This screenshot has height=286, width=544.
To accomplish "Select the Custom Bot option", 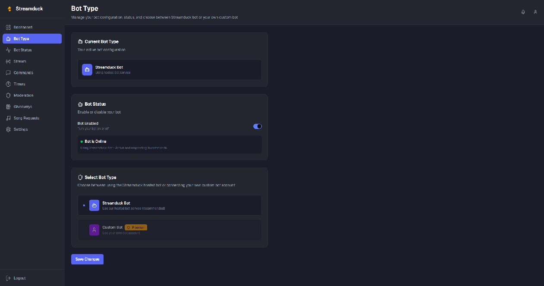I will [169, 229].
